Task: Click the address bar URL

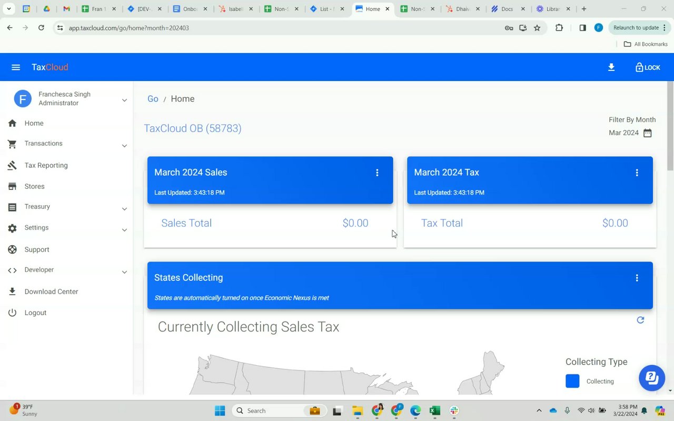Action: pos(129,28)
